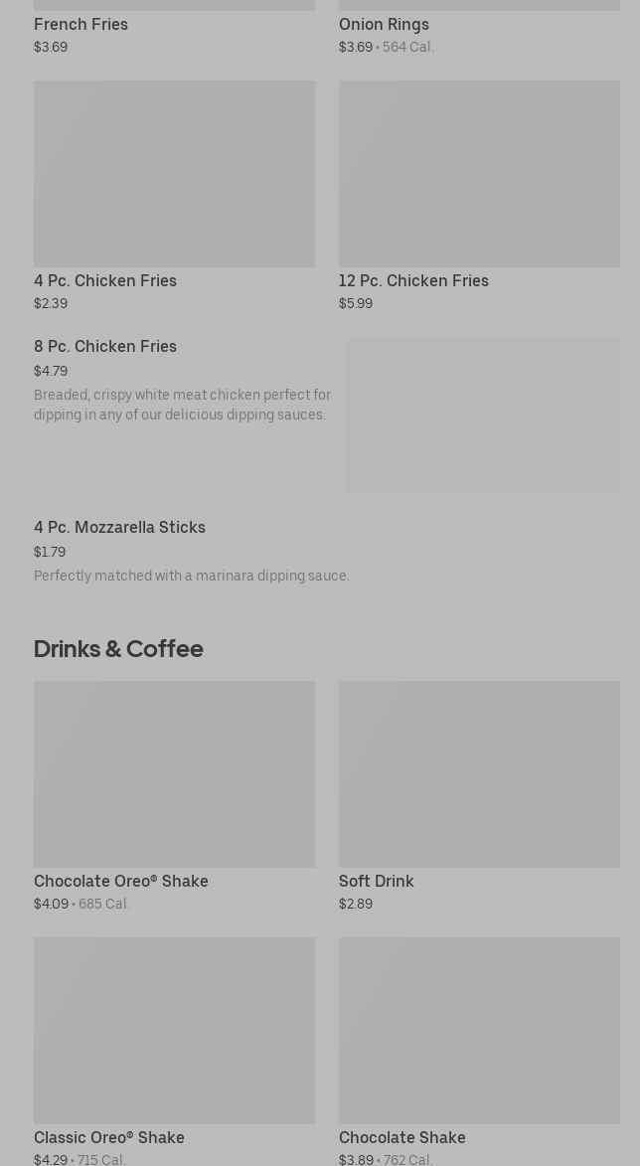Select the 12 Pc. Chicken Fries title
Viewport: 640px width, 1166px height.
(x=413, y=280)
